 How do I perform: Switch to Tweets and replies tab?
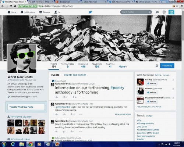(x=75, y=75)
